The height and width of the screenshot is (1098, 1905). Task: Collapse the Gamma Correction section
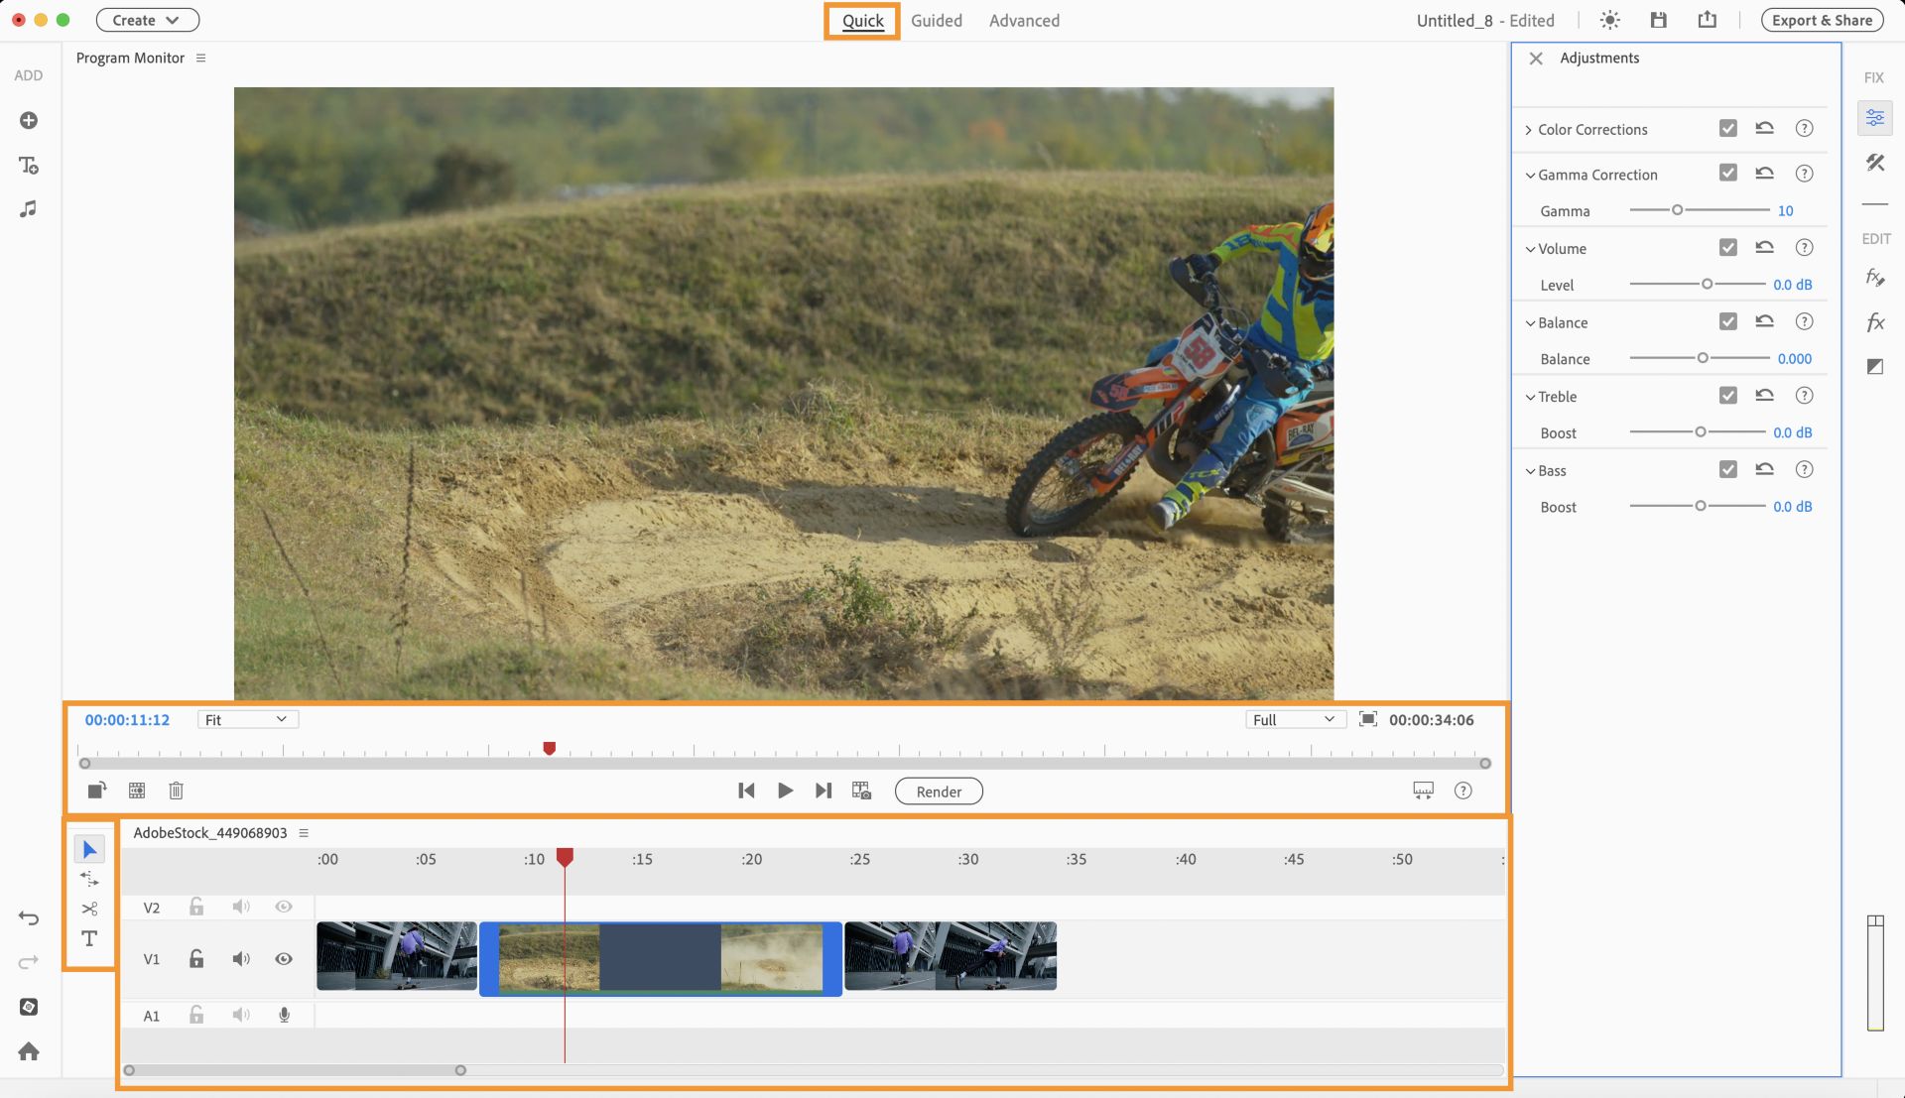[1530, 176]
